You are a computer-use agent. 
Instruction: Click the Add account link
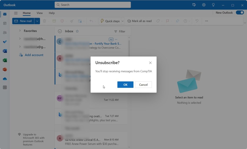[x=31, y=55]
